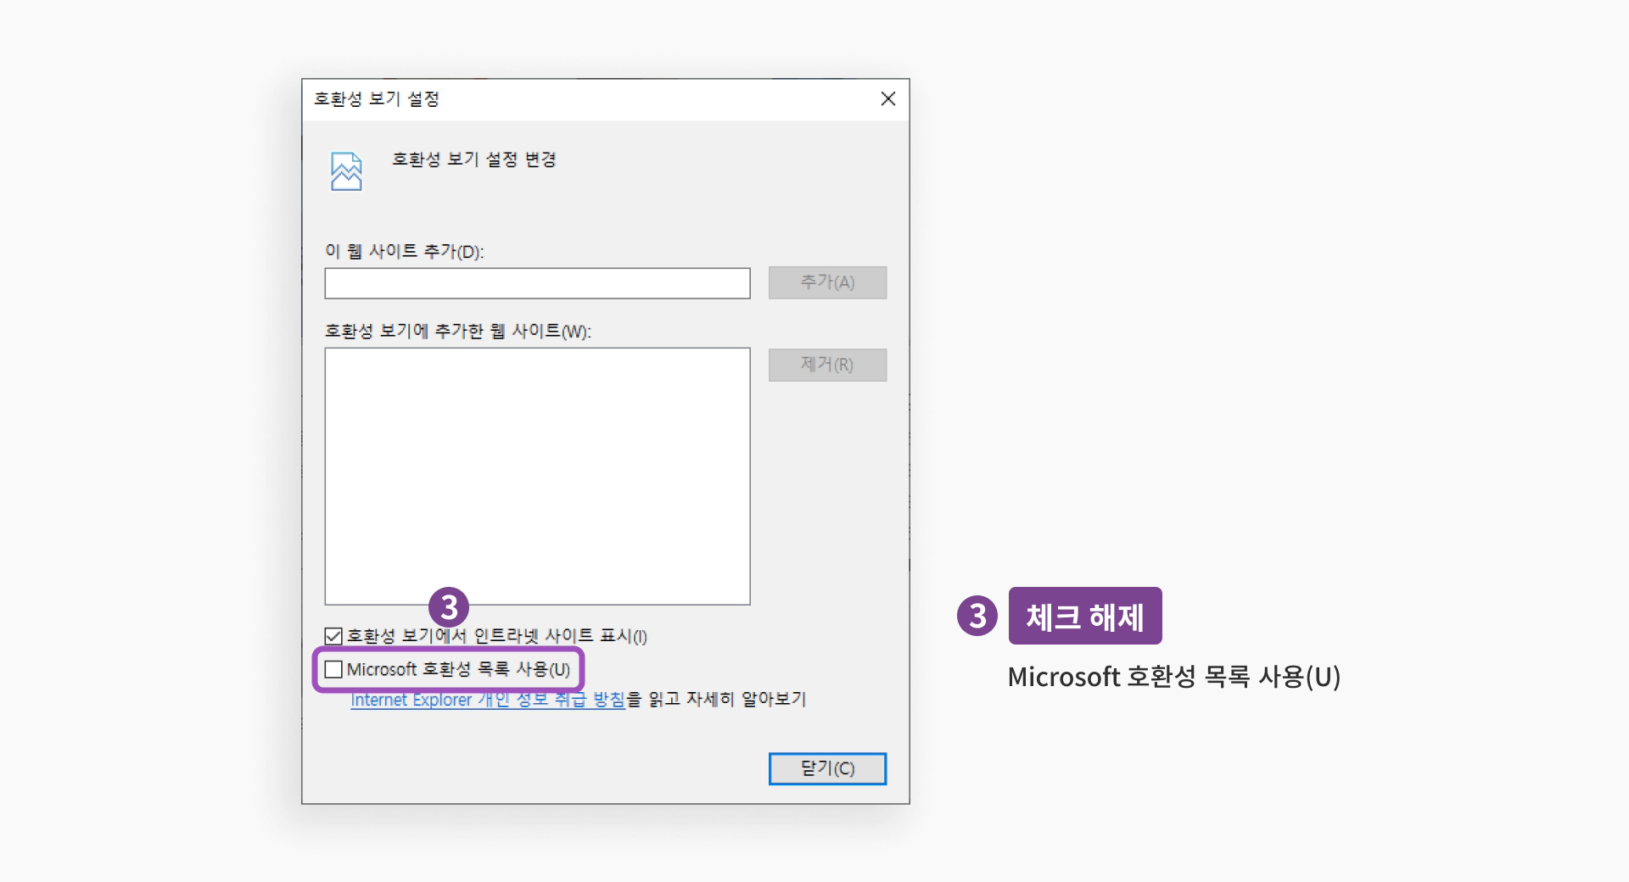Image resolution: width=1629 pixels, height=882 pixels.
Task: Click the purple circle 3 marker on the right
Action: [x=977, y=617]
